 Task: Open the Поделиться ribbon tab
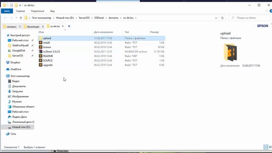coord(37,11)
